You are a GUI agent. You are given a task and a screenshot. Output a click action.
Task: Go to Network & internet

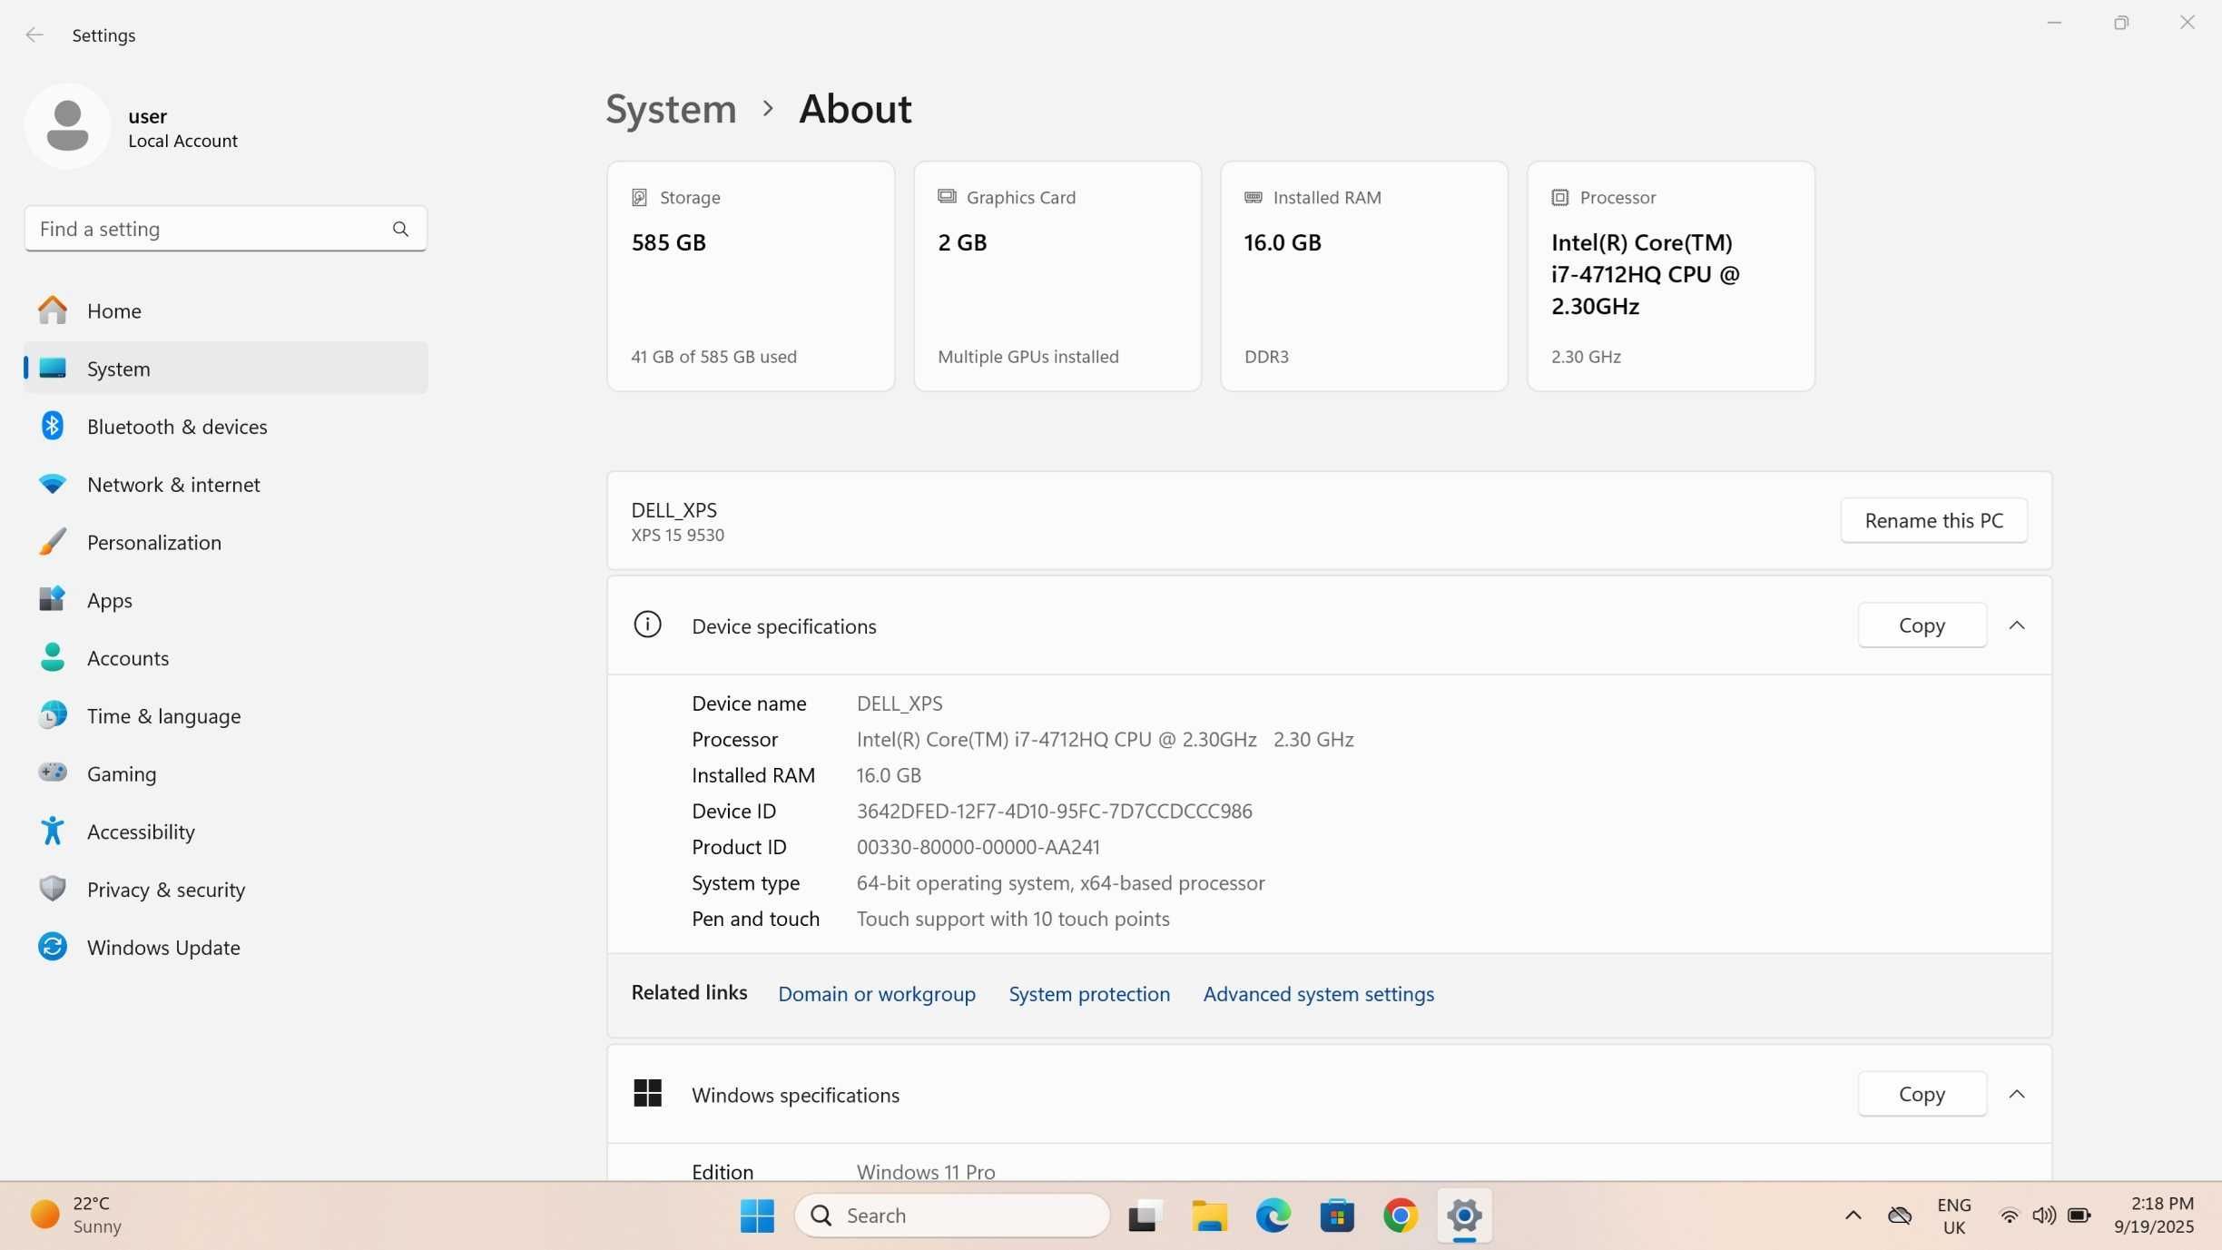(x=225, y=484)
